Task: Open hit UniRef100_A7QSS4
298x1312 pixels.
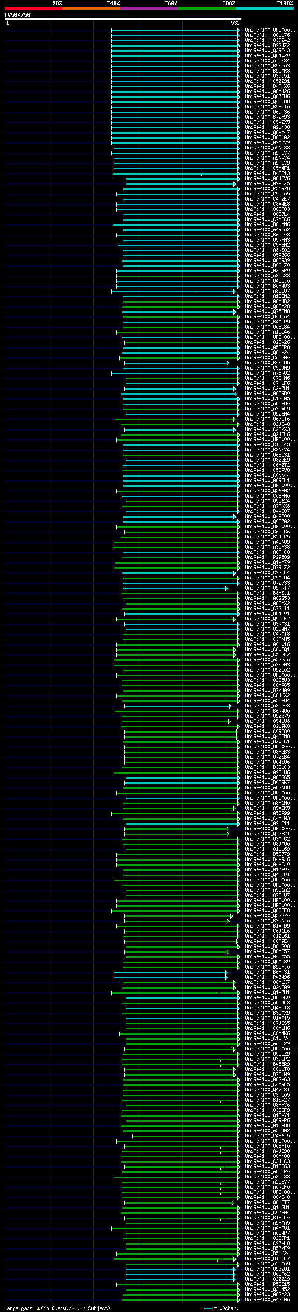Action: point(267,61)
